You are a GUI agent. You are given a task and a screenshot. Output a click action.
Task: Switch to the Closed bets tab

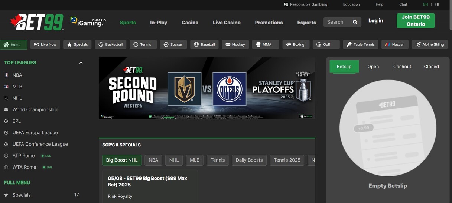(432, 67)
